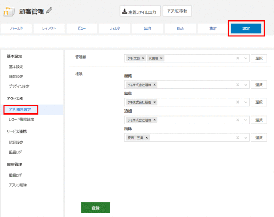Click inside the 削除 input field
This screenshot has width=274, height=217.
pyautogui.click(x=187, y=137)
